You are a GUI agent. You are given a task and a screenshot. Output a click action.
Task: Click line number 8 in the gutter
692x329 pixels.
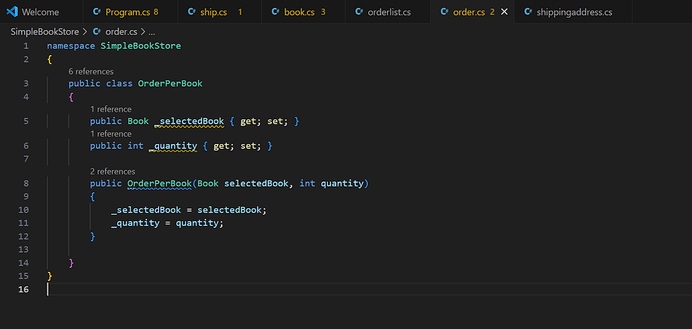(x=25, y=184)
